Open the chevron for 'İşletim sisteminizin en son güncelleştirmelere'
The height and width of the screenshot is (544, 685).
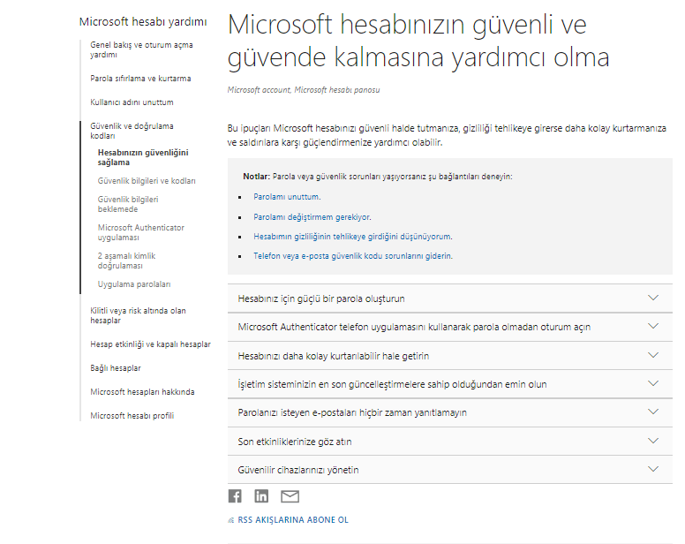tap(653, 383)
